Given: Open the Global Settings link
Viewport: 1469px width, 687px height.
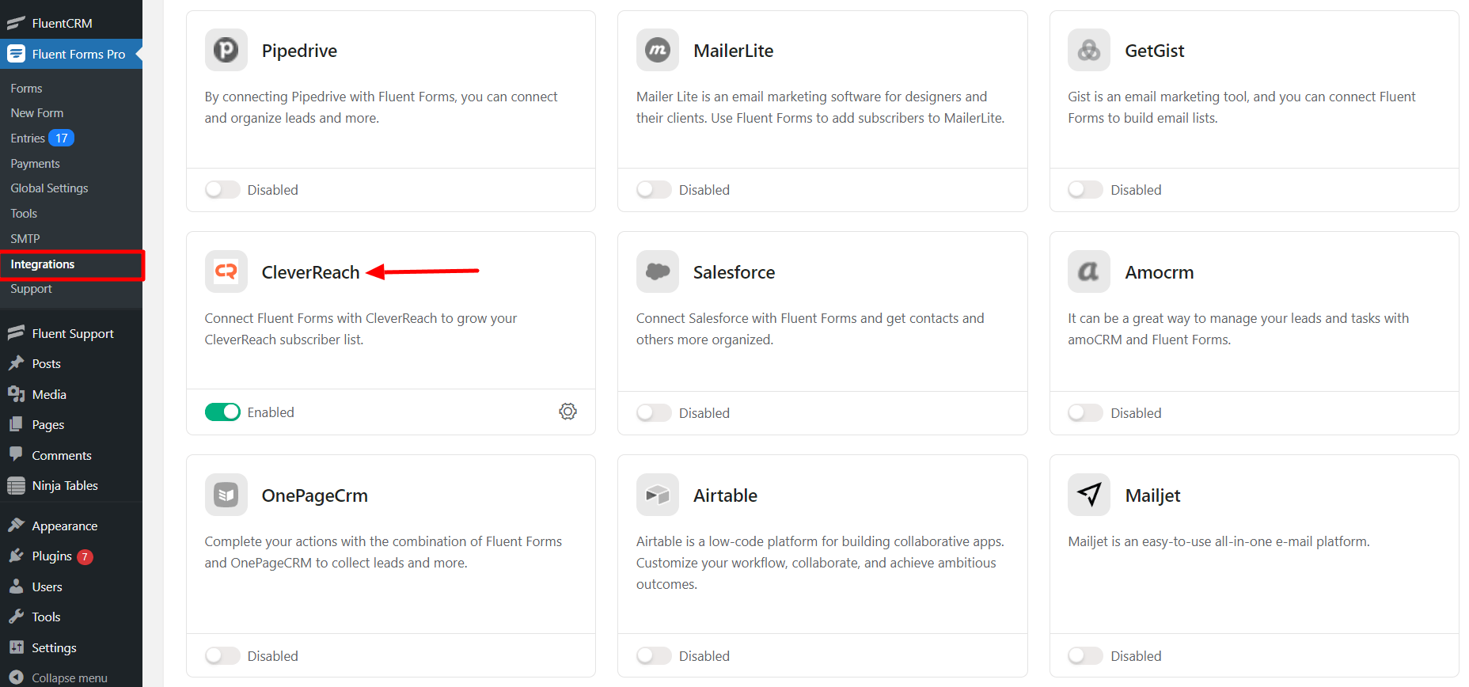Looking at the screenshot, I should coord(49,188).
